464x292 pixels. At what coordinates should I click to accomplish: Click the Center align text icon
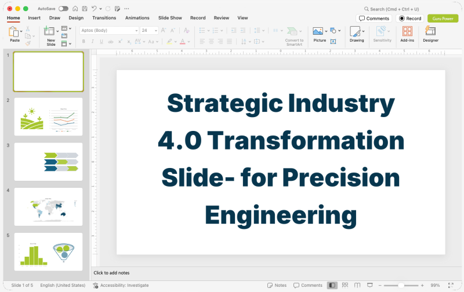pyautogui.click(x=211, y=41)
